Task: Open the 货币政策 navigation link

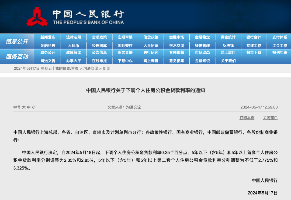Action: tap(99, 37)
